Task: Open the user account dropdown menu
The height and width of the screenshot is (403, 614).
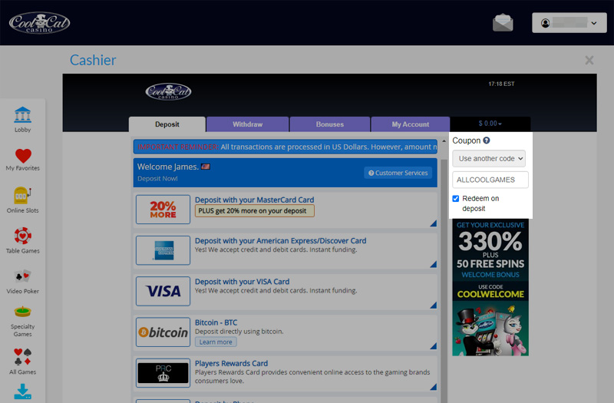Action: 569,23
